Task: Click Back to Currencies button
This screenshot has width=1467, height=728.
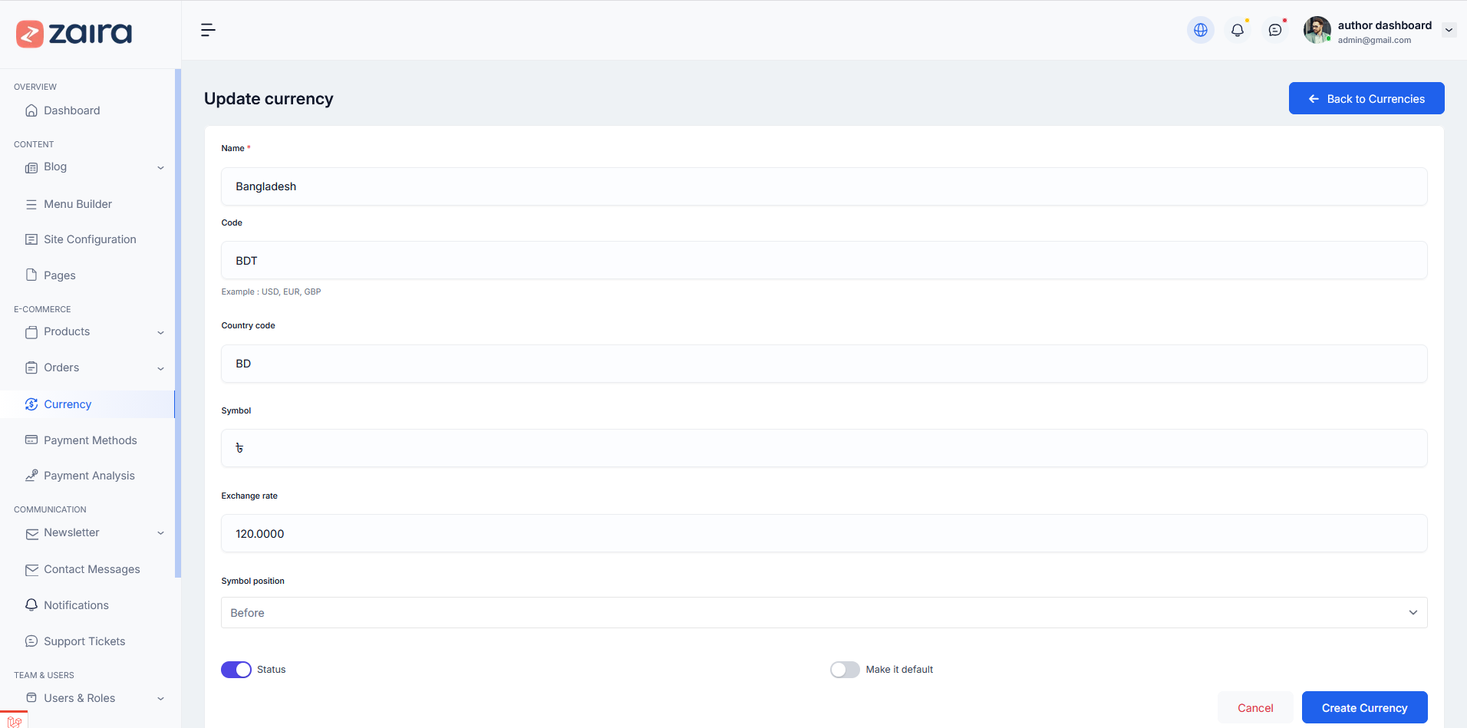Action: [1366, 99]
